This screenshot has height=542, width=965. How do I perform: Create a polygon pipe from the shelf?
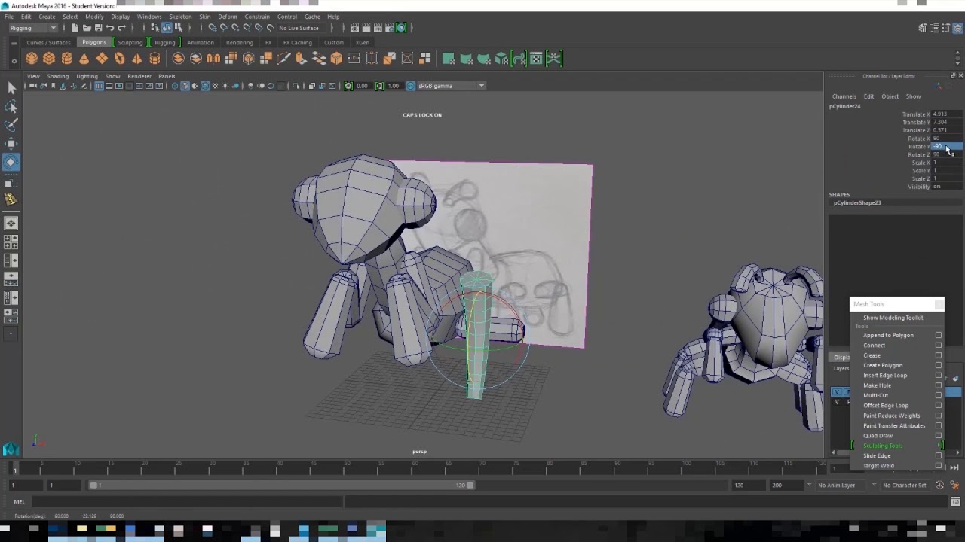(155, 59)
